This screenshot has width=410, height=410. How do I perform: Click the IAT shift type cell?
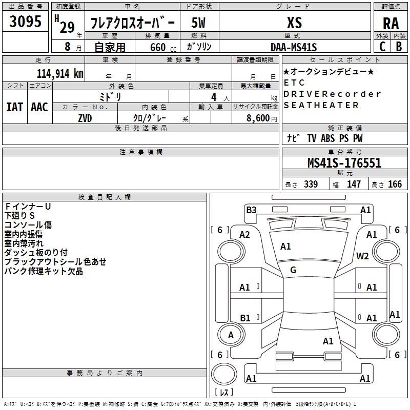tap(15, 107)
